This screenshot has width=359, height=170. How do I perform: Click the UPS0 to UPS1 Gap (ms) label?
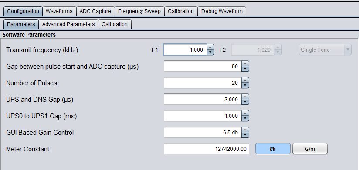pyautogui.click(x=41, y=116)
